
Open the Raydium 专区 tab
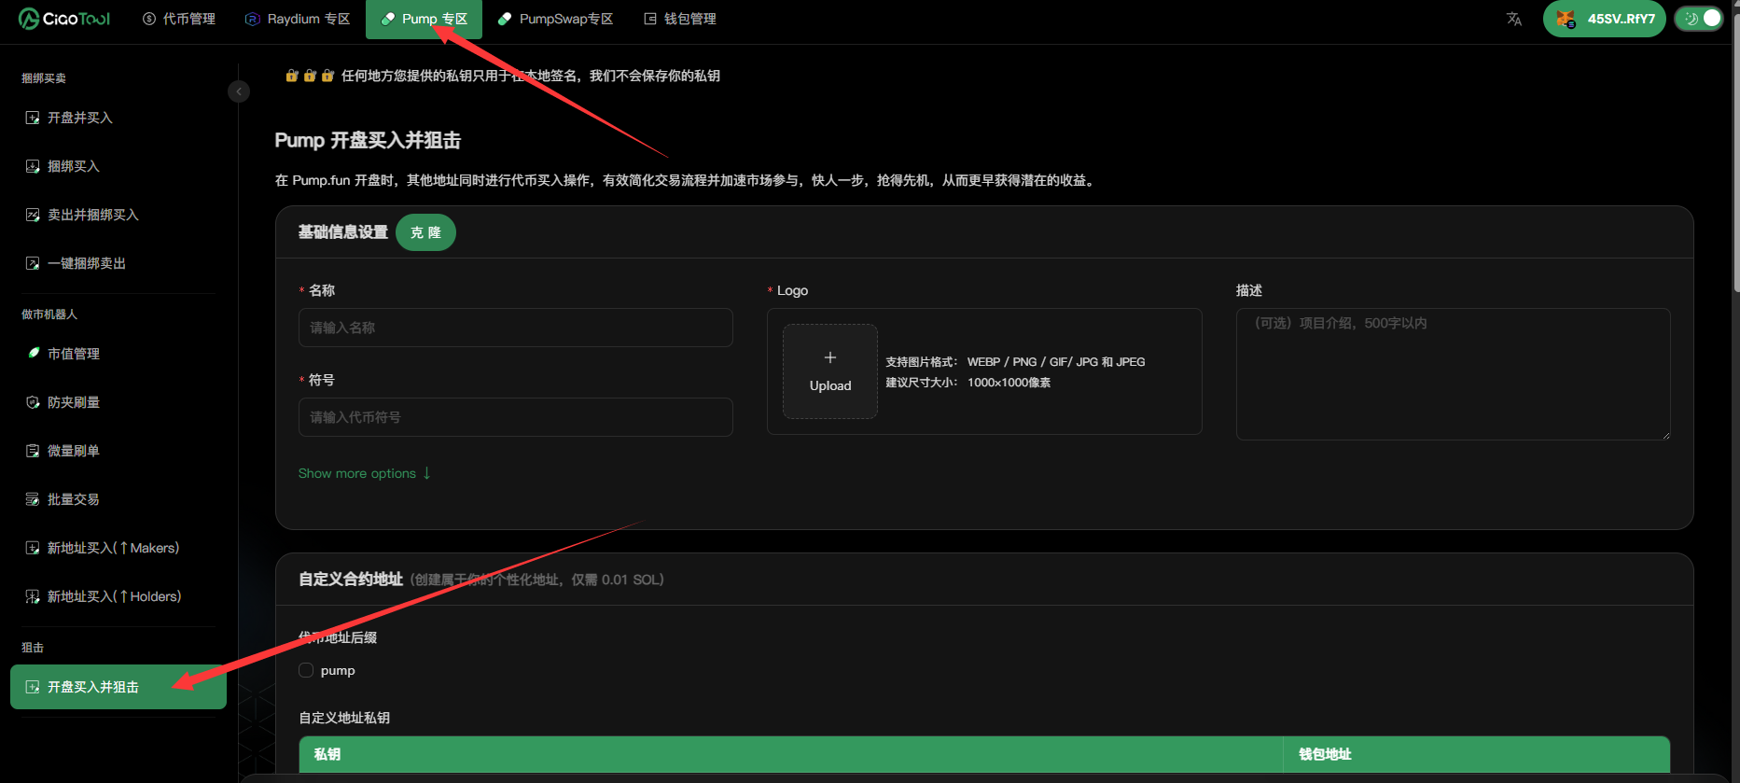(298, 19)
